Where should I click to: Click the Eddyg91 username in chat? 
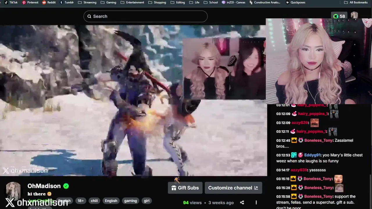point(312,155)
